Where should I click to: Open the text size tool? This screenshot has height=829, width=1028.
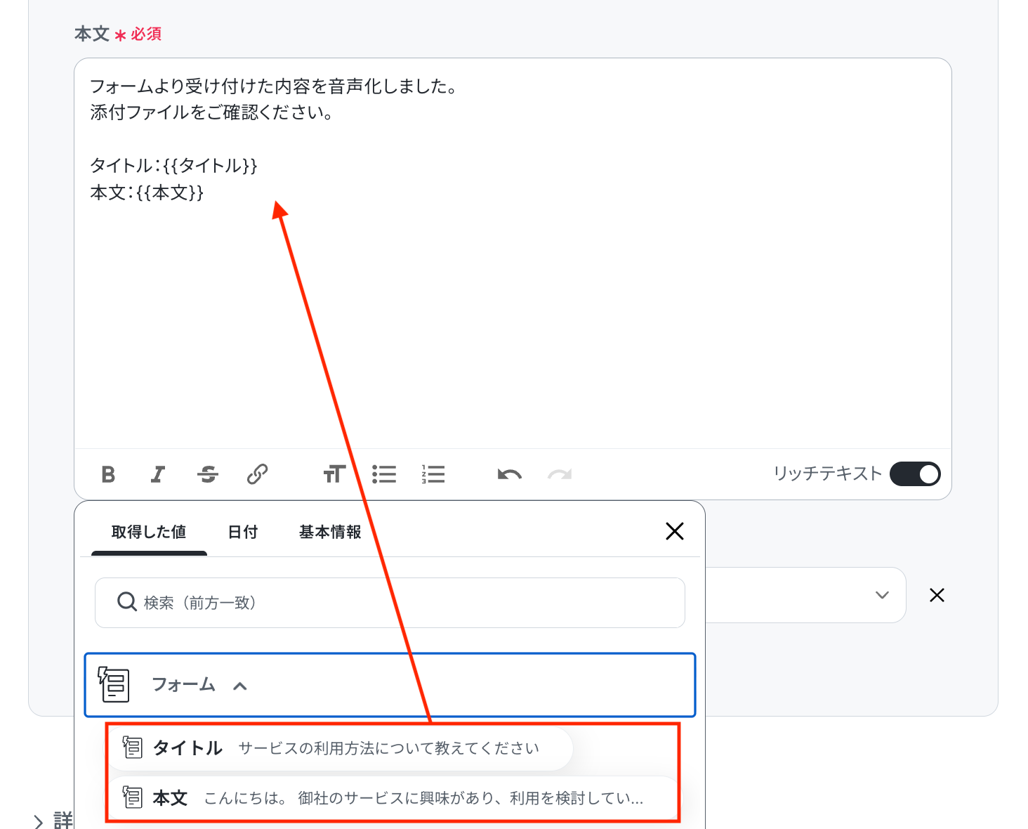point(334,474)
